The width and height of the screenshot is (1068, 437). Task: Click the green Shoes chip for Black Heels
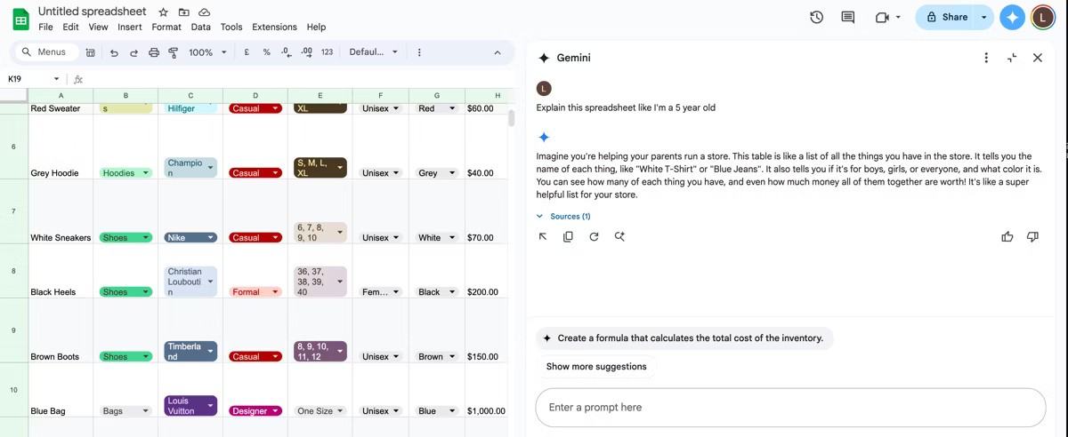tap(125, 291)
